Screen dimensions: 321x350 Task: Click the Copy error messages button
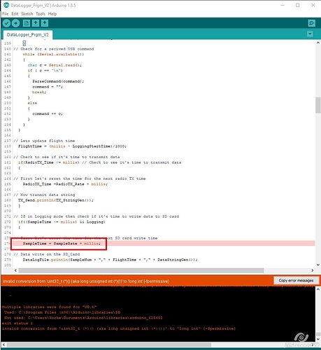tap(296, 281)
